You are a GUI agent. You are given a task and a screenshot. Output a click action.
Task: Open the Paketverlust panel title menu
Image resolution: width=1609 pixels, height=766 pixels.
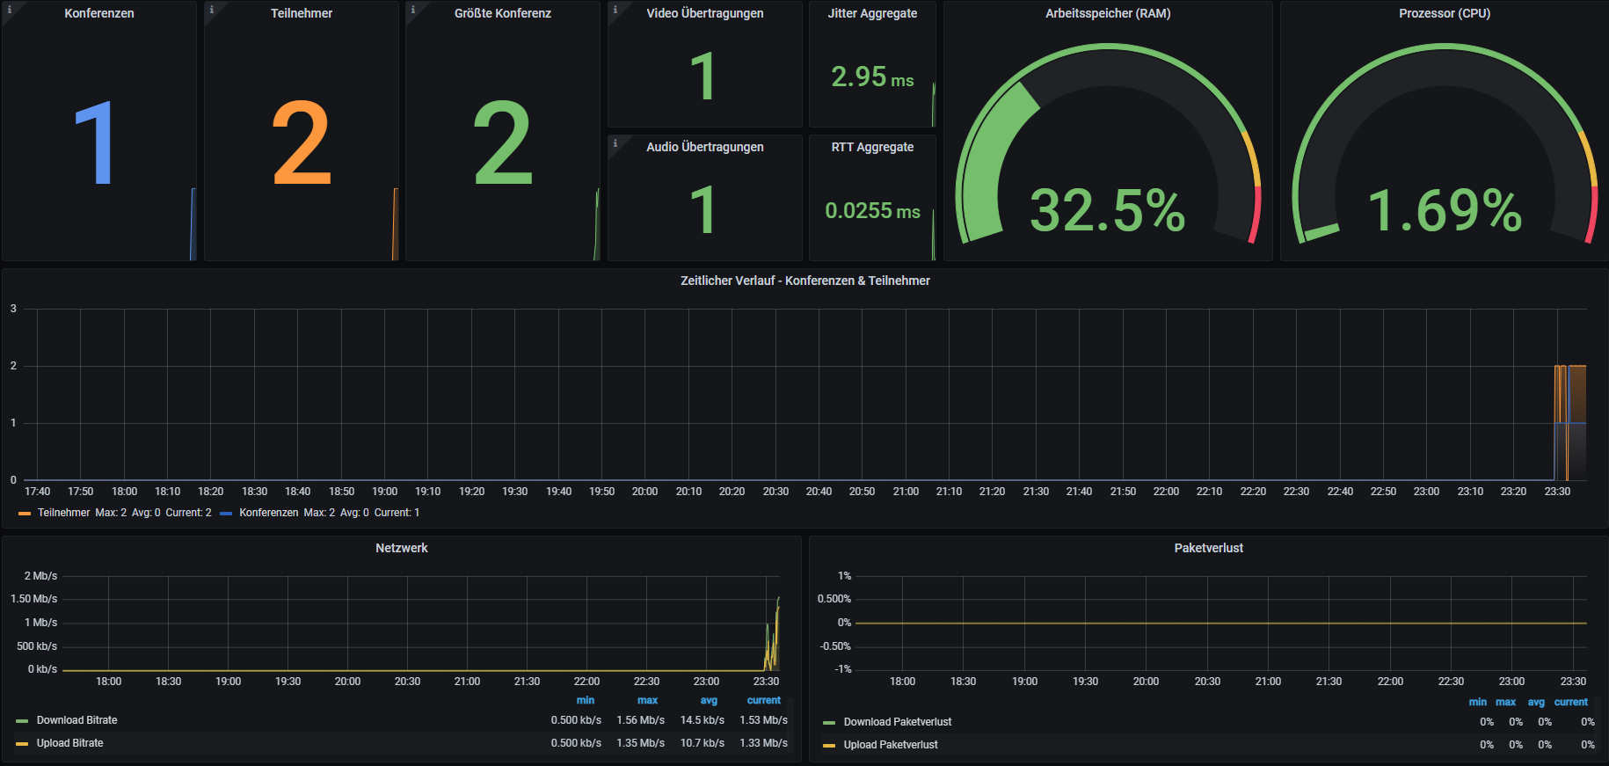point(1209,548)
